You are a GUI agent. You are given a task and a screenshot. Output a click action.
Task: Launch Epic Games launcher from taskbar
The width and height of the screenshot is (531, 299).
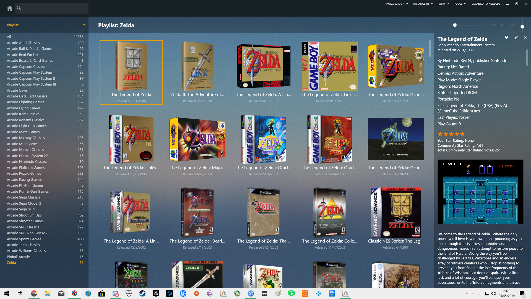point(156,293)
